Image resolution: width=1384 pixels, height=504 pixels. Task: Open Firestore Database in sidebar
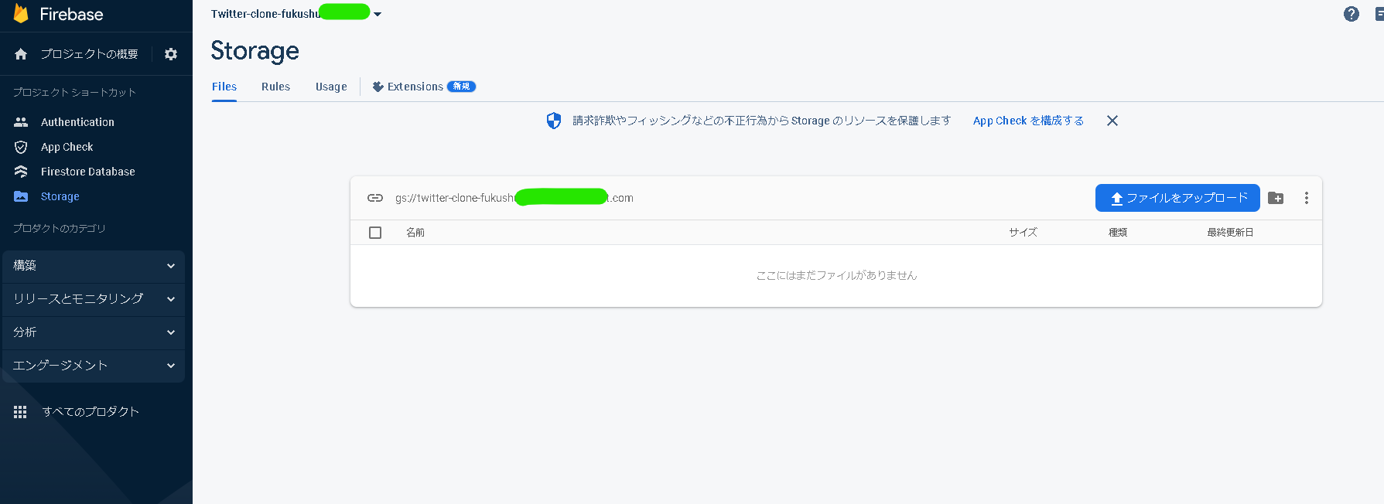pos(87,172)
